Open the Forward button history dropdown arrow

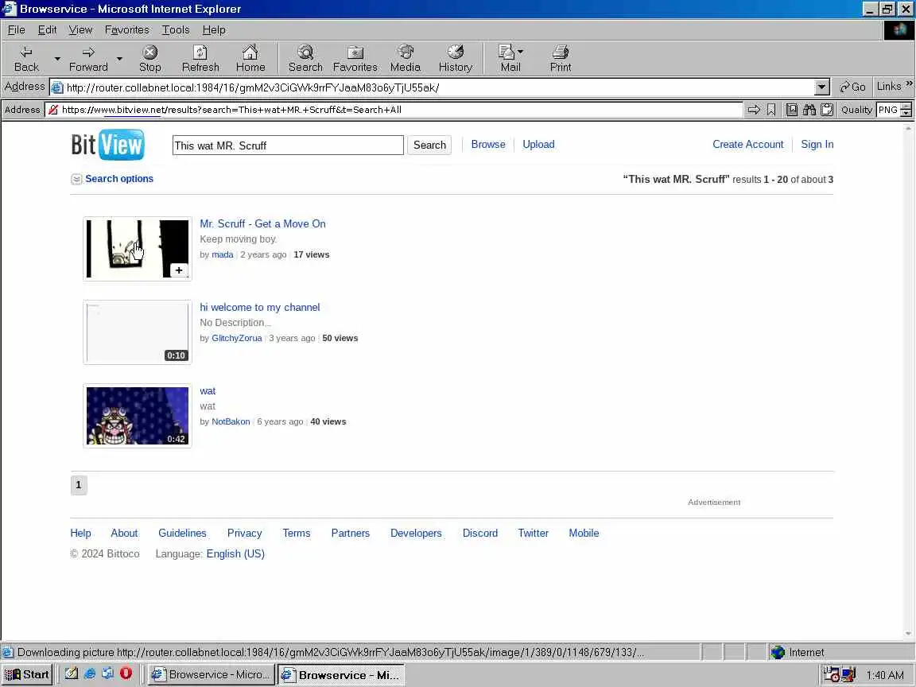[119, 58]
